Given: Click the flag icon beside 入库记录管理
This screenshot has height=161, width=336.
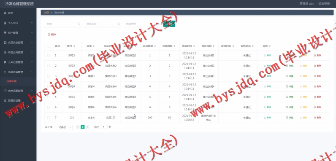Looking at the screenshot, I should [x=5, y=62].
